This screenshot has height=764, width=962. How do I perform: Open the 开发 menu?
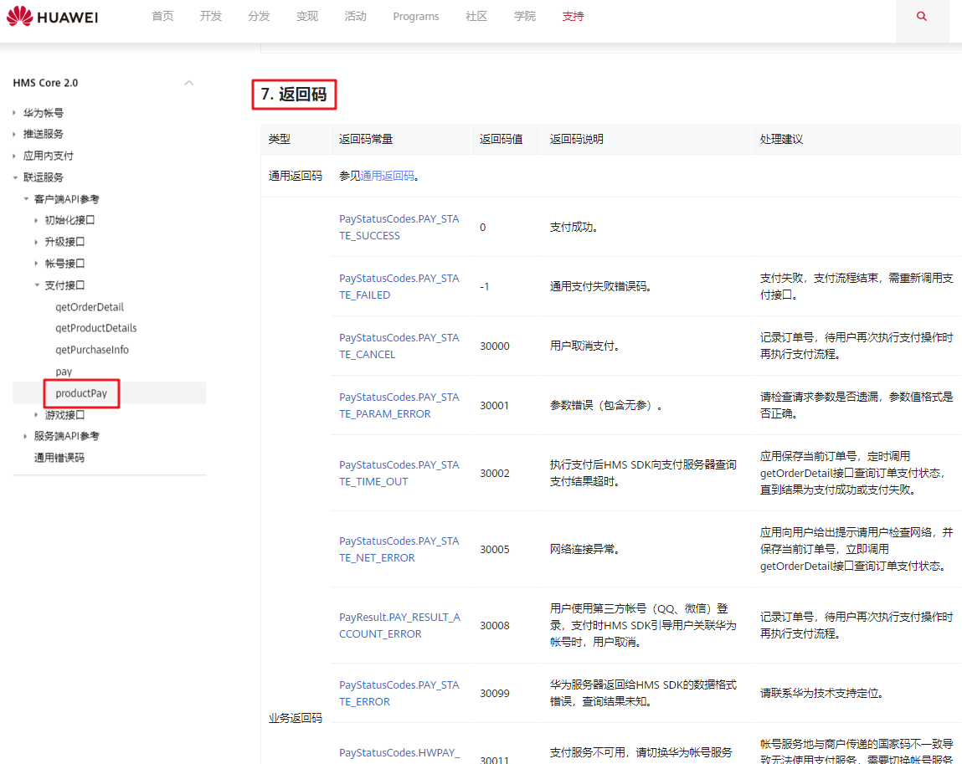tap(210, 17)
